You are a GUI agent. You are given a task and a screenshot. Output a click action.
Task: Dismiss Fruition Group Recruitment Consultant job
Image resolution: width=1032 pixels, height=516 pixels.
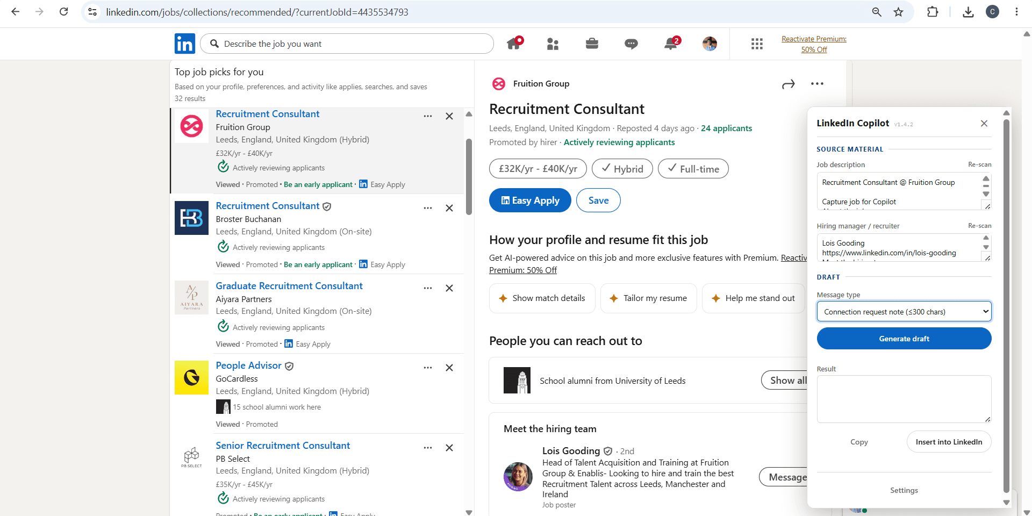[449, 116]
